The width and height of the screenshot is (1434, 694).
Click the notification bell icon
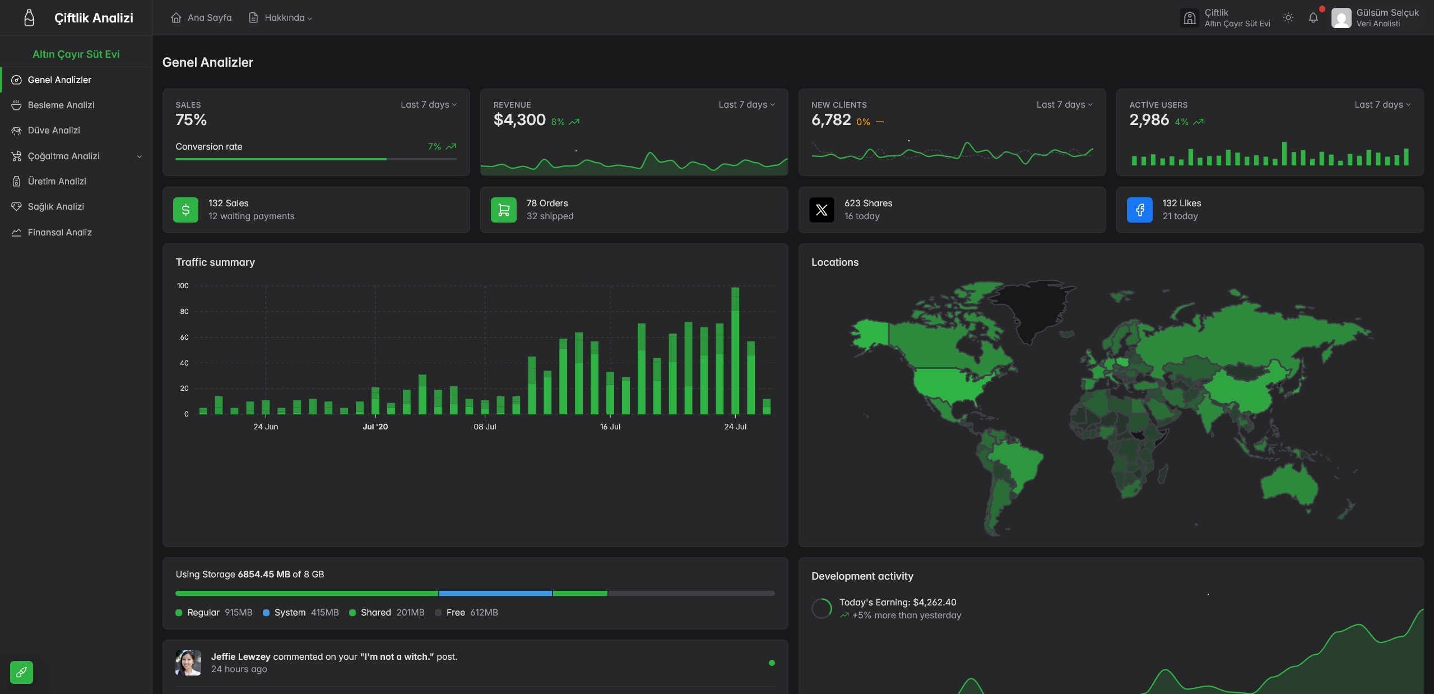point(1313,18)
